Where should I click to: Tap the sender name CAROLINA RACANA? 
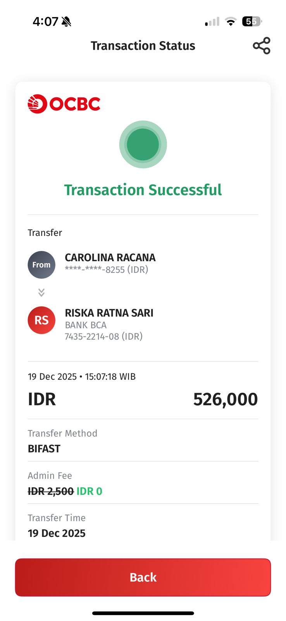(110, 258)
